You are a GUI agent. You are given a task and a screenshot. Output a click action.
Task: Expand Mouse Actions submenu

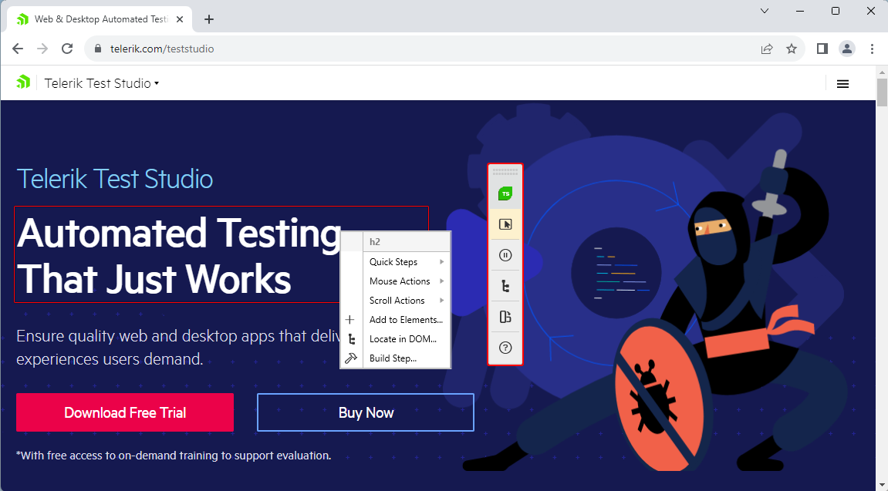tap(407, 281)
